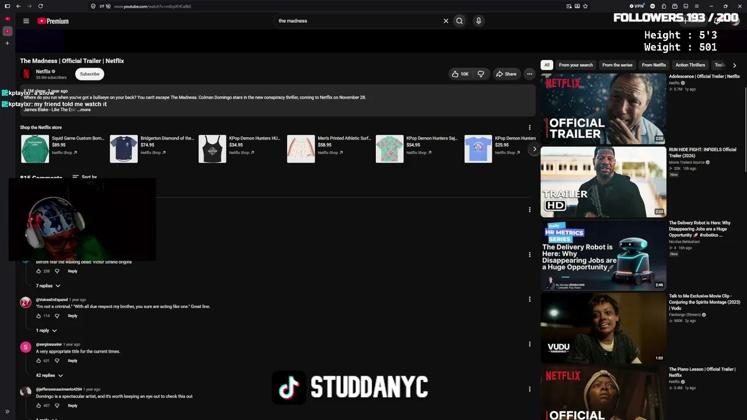The image size is (747, 420).
Task: Share this video
Action: [x=506, y=74]
